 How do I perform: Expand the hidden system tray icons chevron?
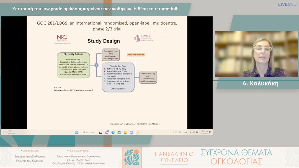(x=172, y=132)
